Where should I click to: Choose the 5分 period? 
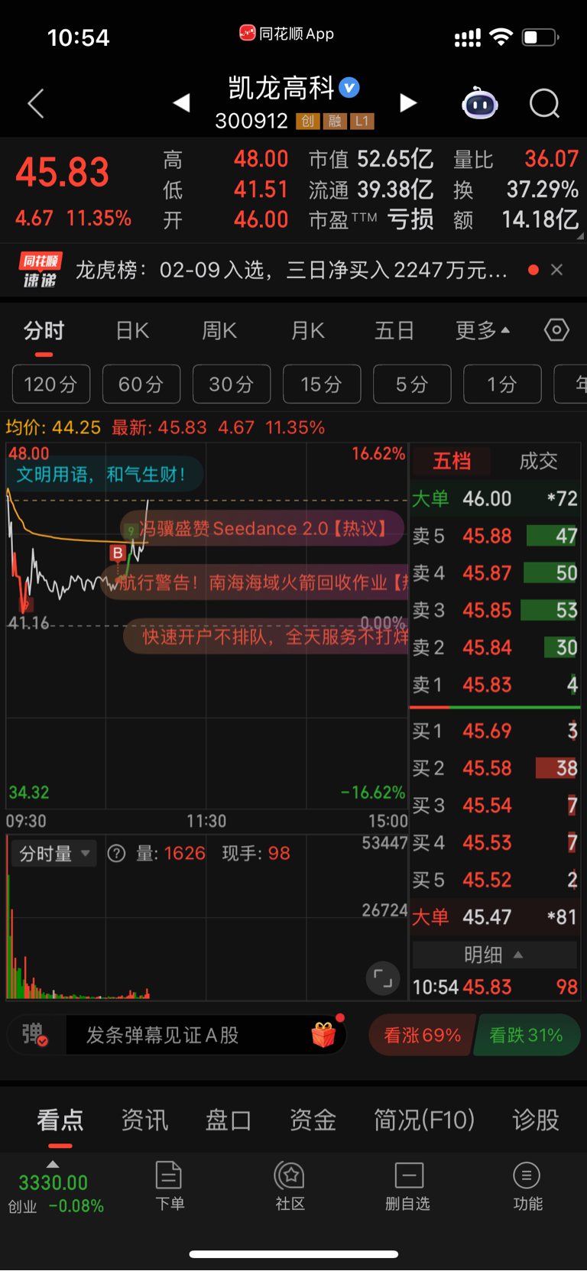[412, 384]
